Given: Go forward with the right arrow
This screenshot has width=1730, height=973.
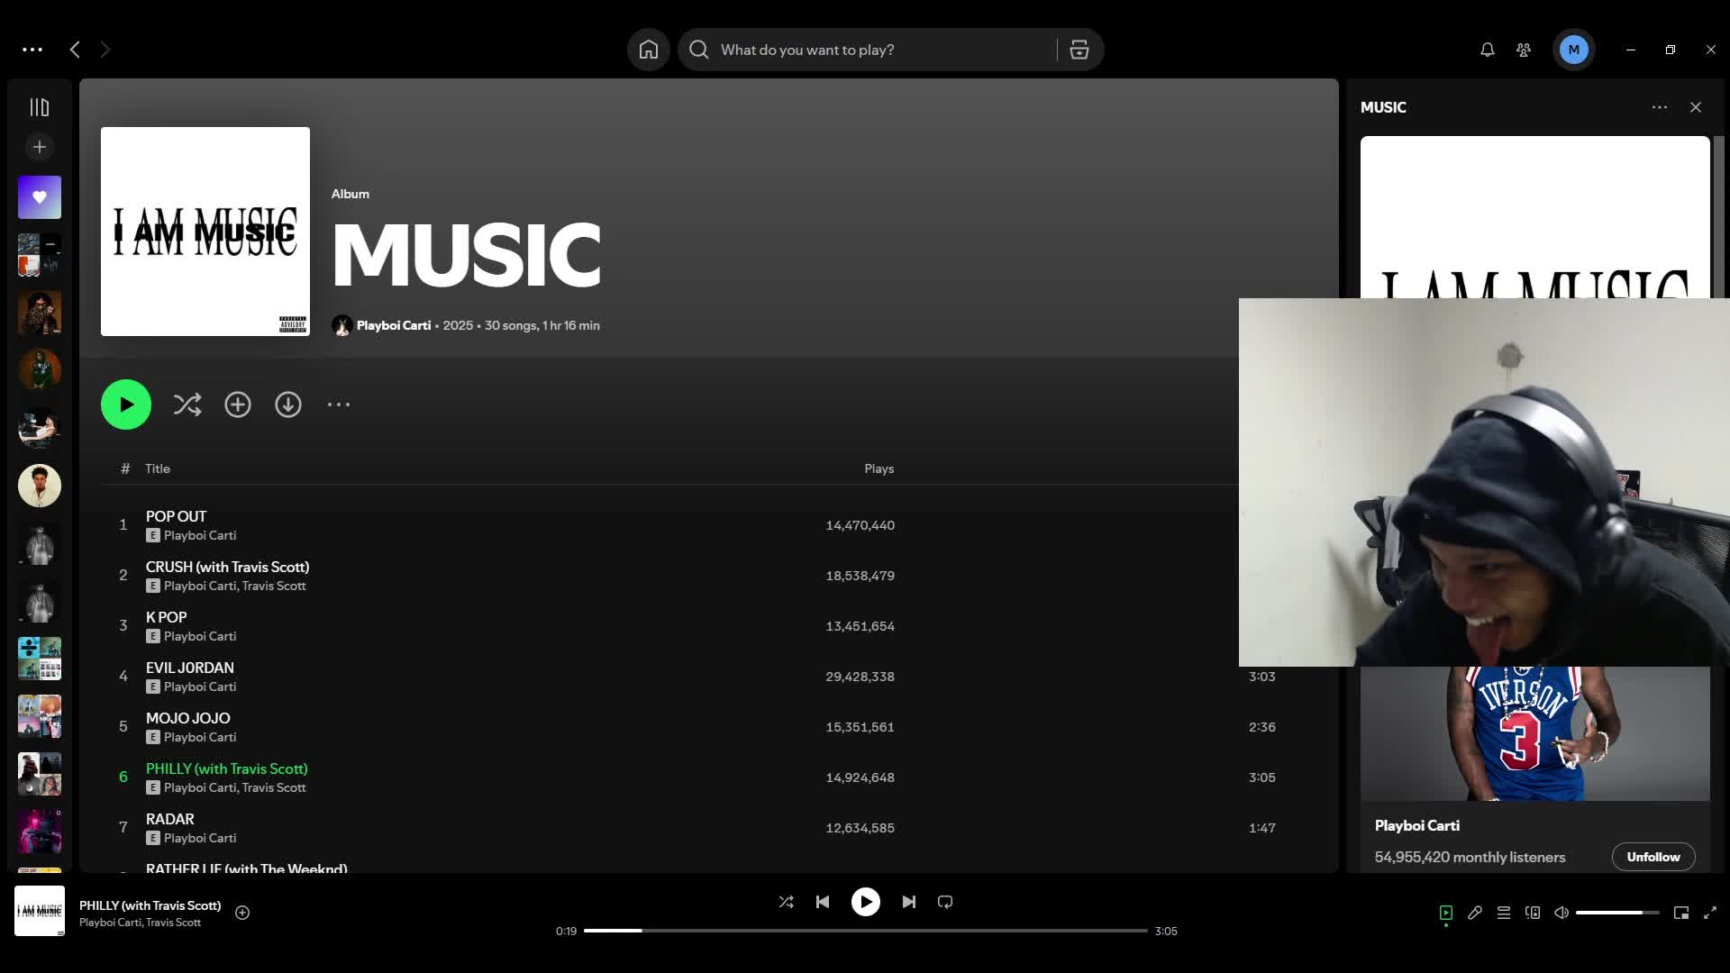Looking at the screenshot, I should click(x=105, y=50).
